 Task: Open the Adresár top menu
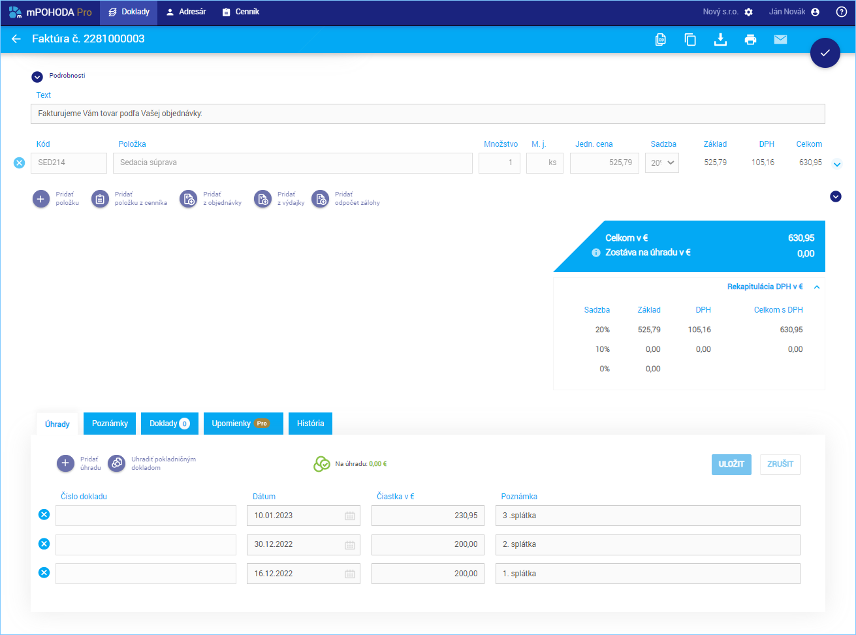click(186, 12)
